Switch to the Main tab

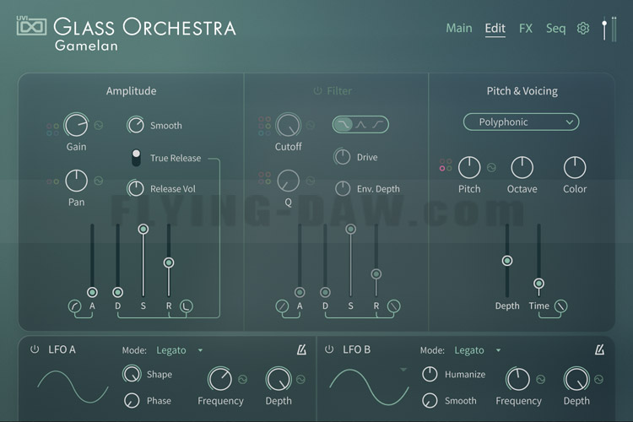coord(459,28)
